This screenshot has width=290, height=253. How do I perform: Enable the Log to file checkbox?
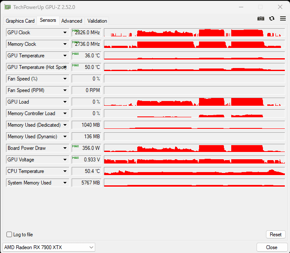[x=9, y=234]
